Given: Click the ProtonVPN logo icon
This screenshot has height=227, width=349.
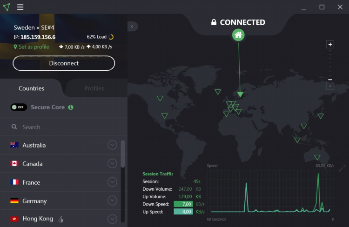Looking at the screenshot, I should 7,7.
